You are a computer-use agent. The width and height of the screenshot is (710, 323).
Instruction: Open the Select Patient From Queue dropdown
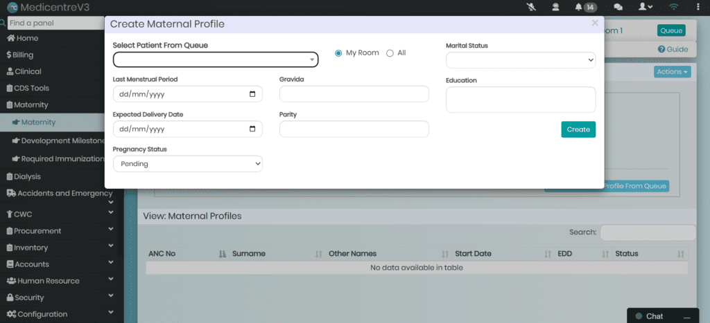[216, 59]
